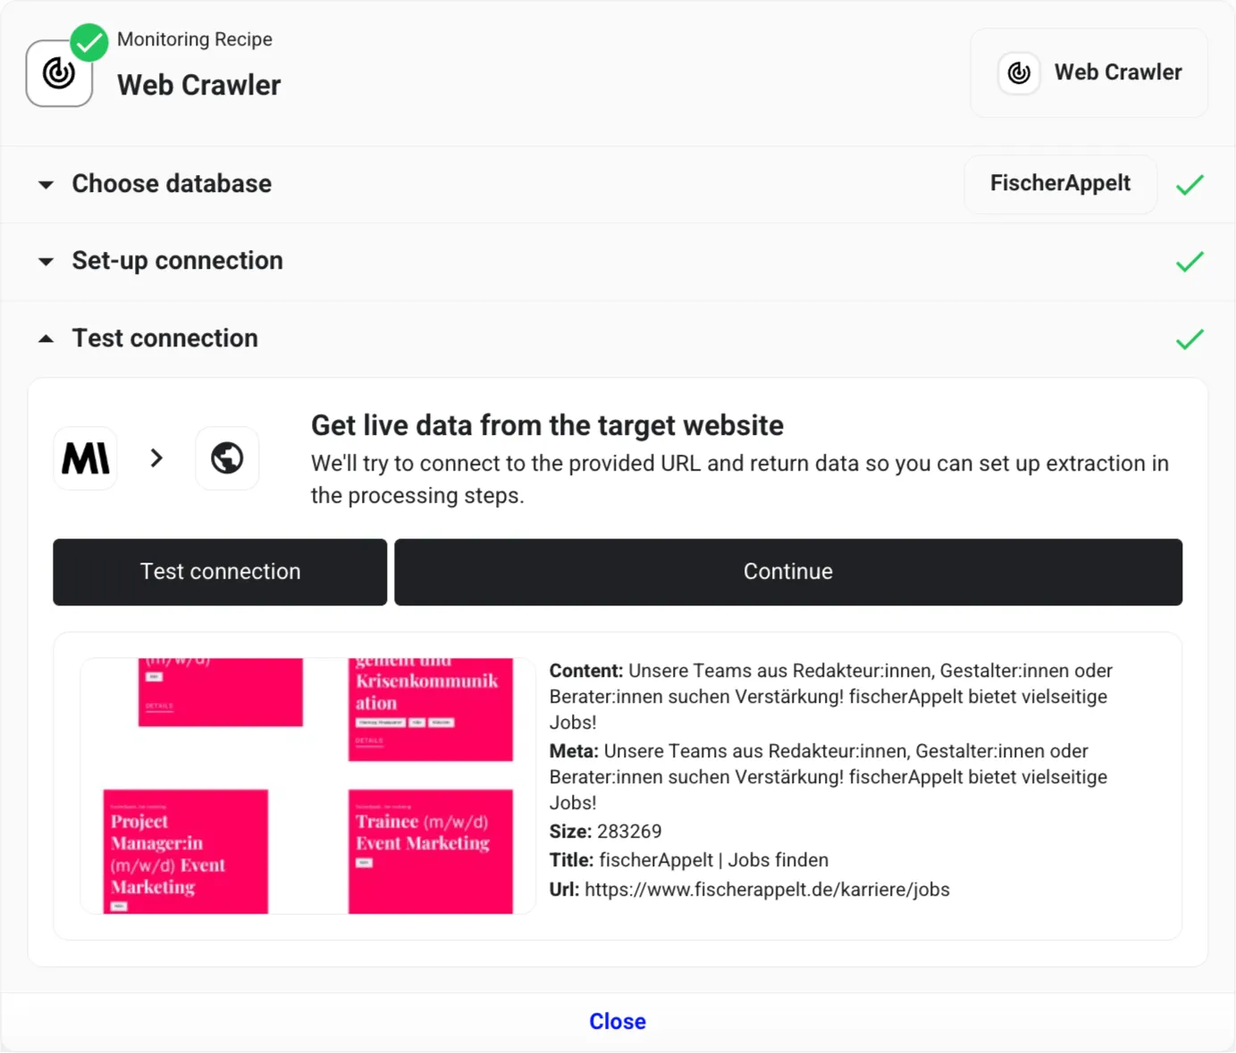The height and width of the screenshot is (1053, 1236).
Task: Click the globe target website icon
Action: [227, 458]
